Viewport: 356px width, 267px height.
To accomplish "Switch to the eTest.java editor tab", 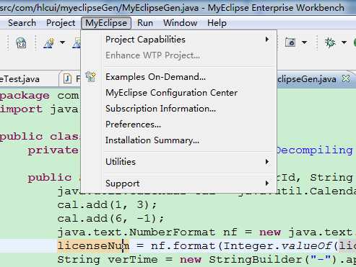I will tap(19, 79).
